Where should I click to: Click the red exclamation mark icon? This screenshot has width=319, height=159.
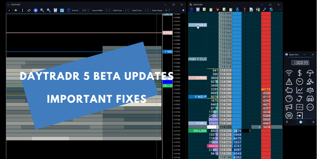tap(245, 9)
